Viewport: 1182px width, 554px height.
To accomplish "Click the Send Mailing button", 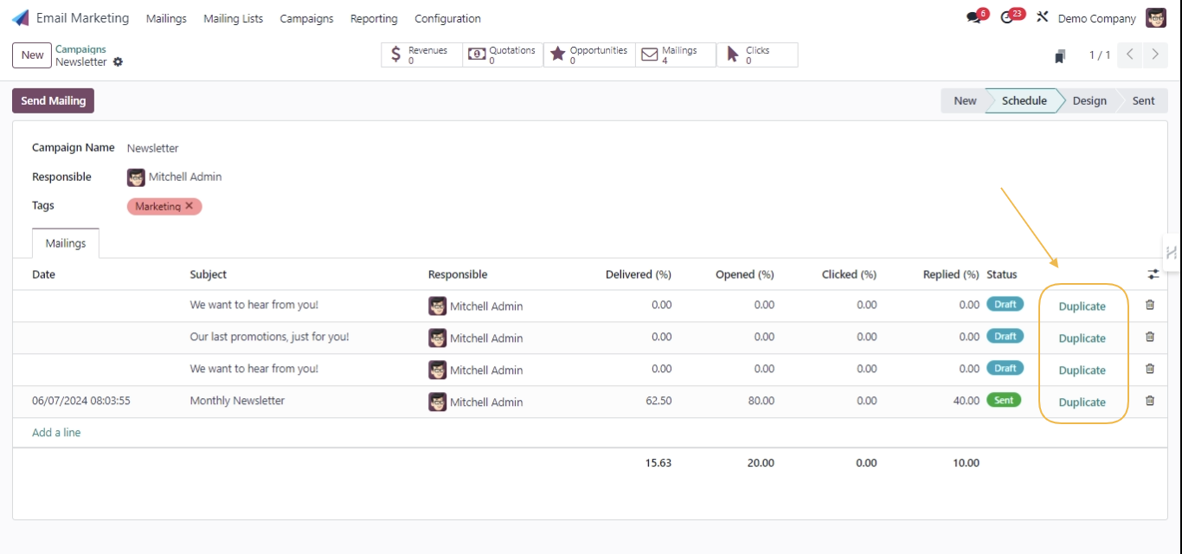I will click(53, 100).
